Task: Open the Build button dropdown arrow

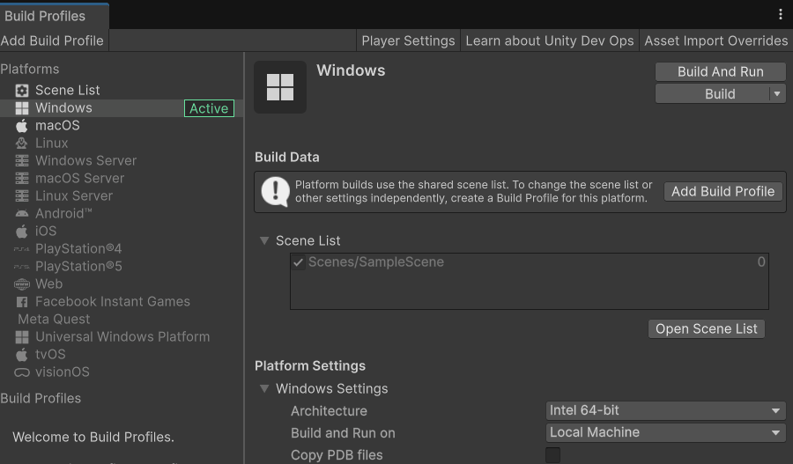Action: tap(777, 94)
